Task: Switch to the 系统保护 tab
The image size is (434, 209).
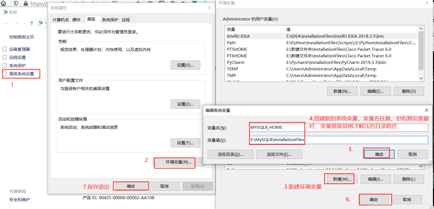Action: pos(110,20)
